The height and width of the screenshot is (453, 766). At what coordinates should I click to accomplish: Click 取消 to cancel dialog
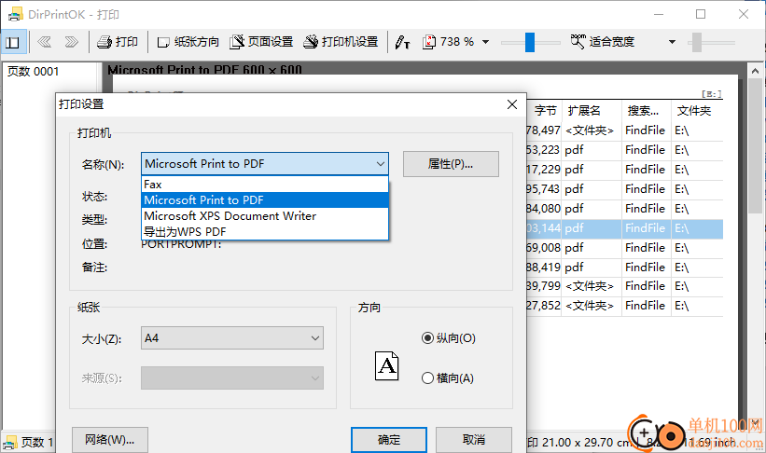[474, 440]
